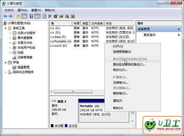184x136 pixels.
Task: Expand the 任务计划程序 tree node
Action: click(x=10, y=33)
